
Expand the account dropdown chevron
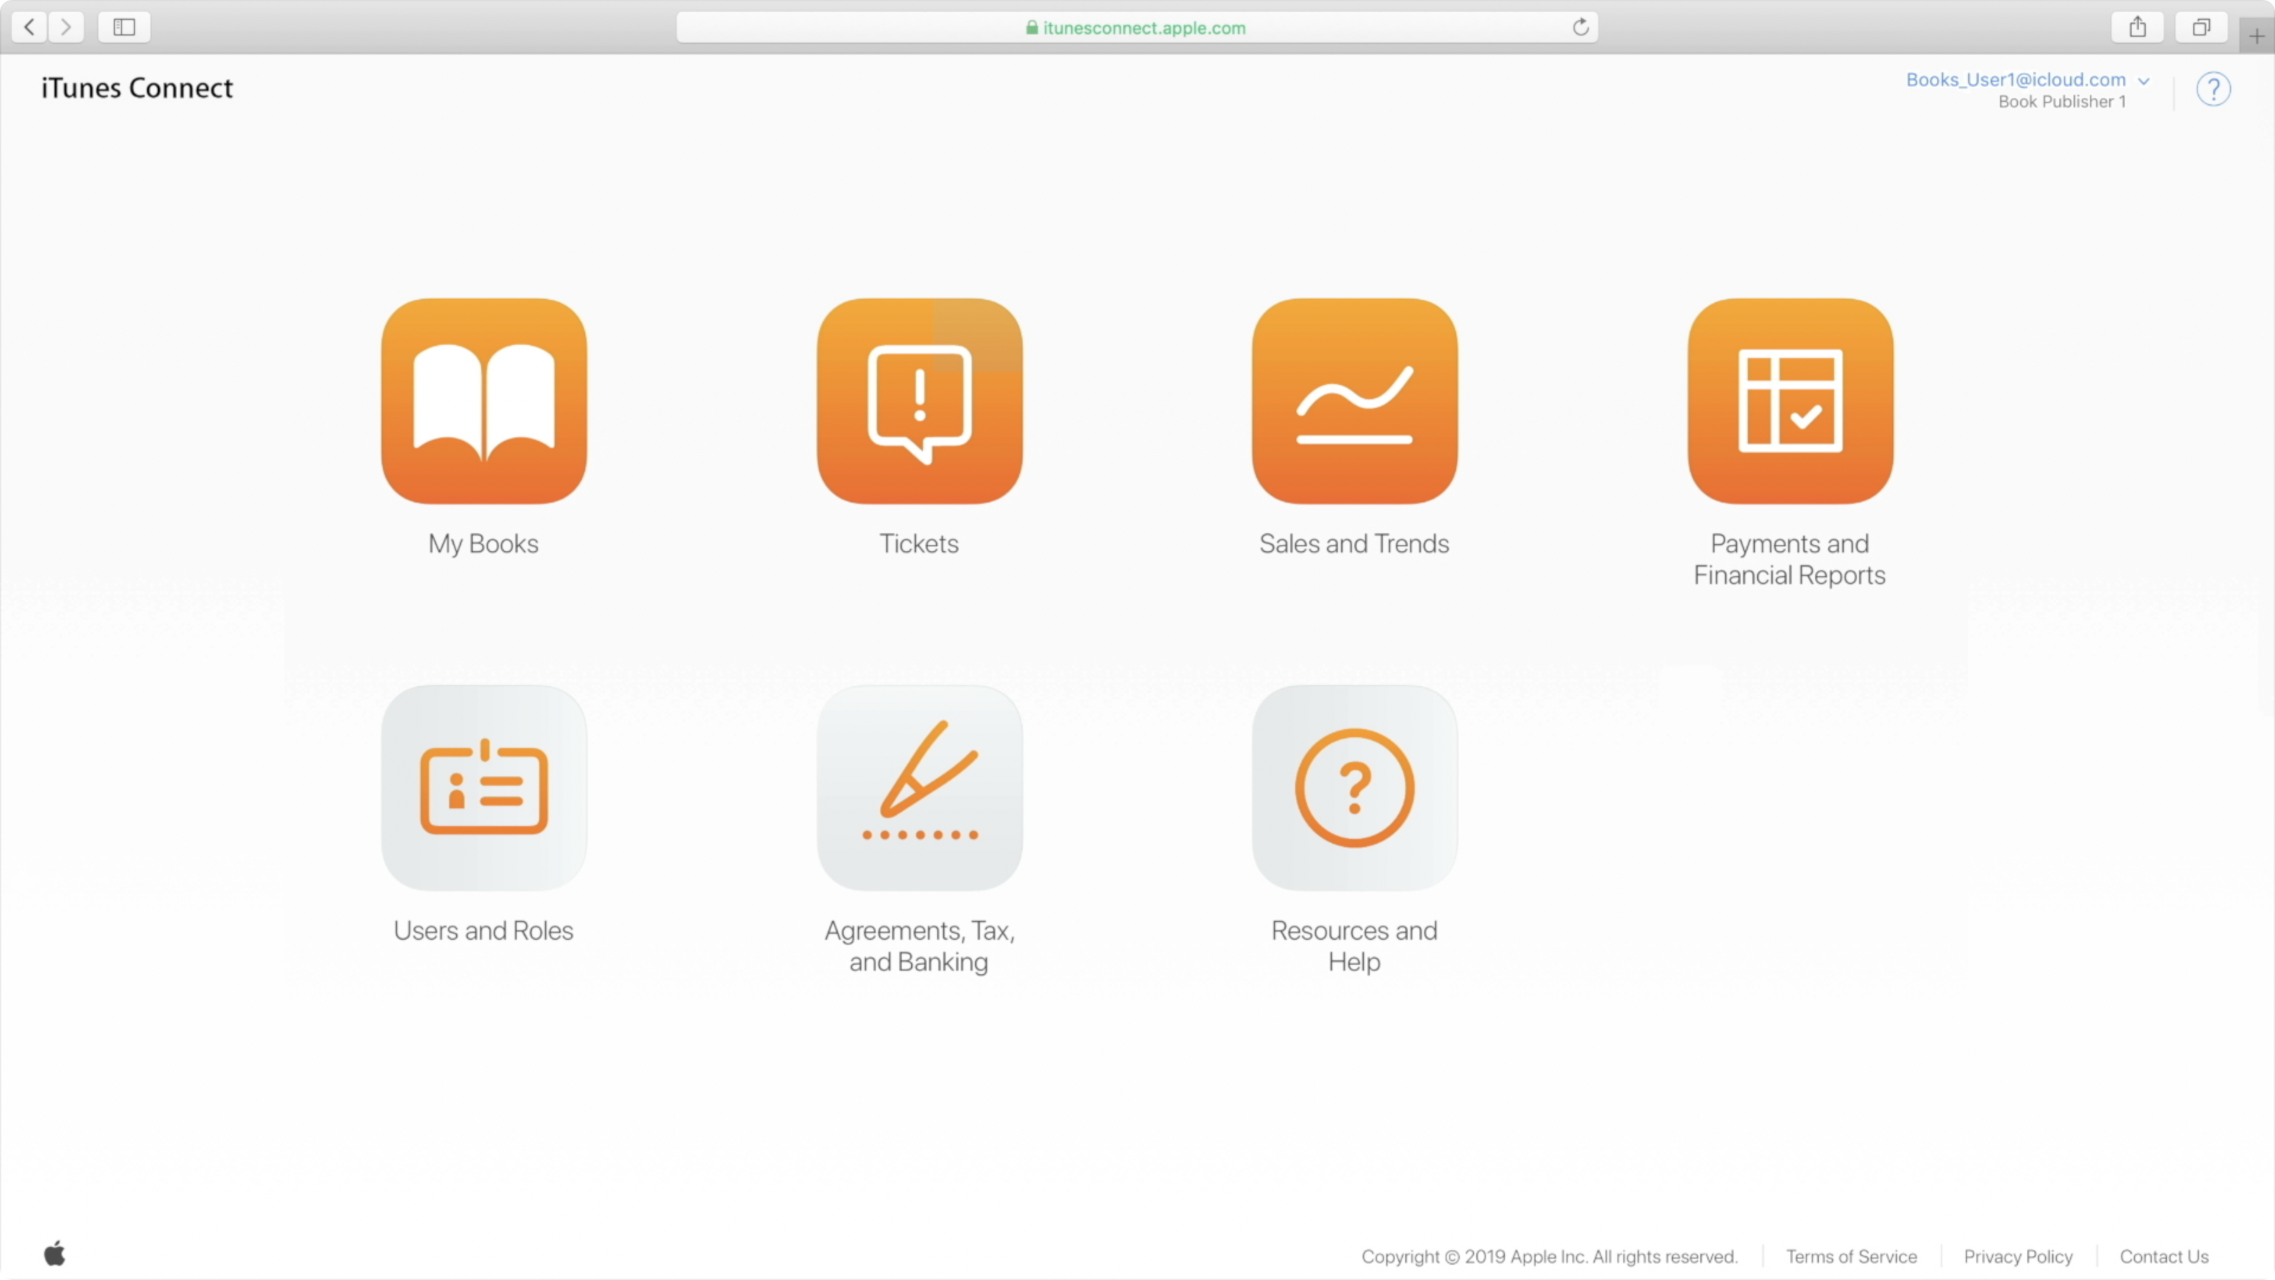tap(2143, 81)
